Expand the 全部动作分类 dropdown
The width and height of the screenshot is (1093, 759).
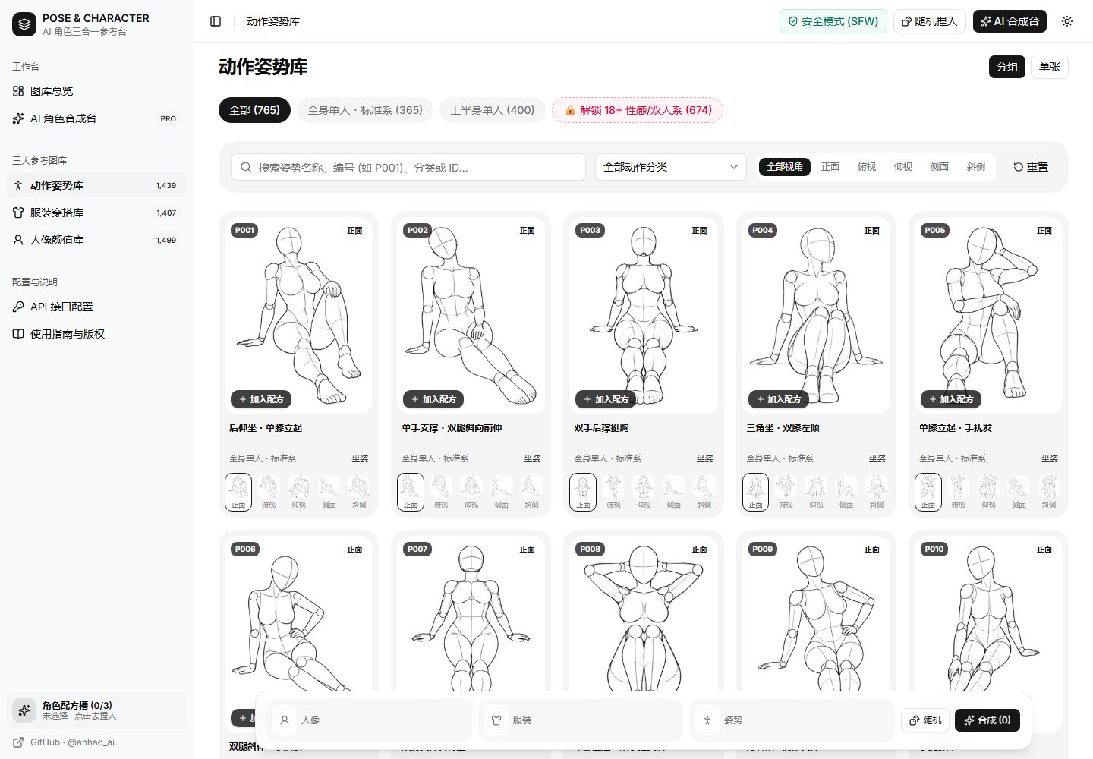click(671, 167)
